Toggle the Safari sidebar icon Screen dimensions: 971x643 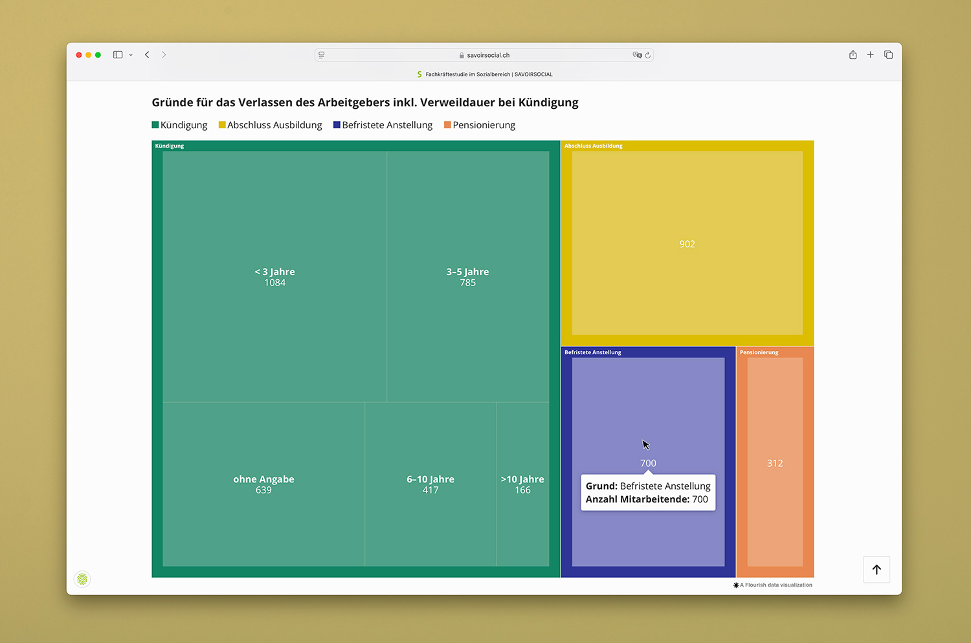tap(118, 55)
